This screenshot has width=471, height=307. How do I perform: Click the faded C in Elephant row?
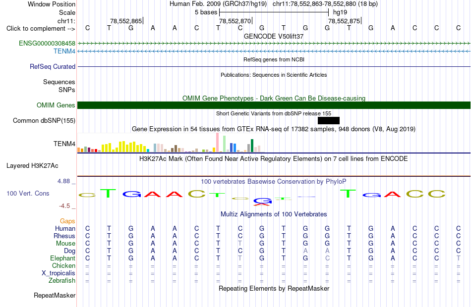click(x=327, y=258)
